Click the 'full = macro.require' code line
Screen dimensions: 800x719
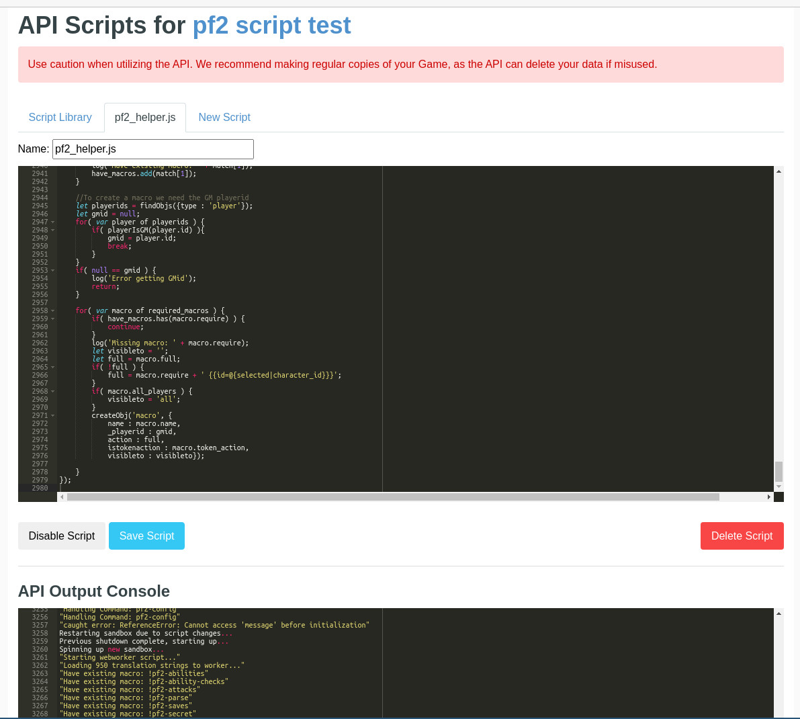tap(224, 375)
